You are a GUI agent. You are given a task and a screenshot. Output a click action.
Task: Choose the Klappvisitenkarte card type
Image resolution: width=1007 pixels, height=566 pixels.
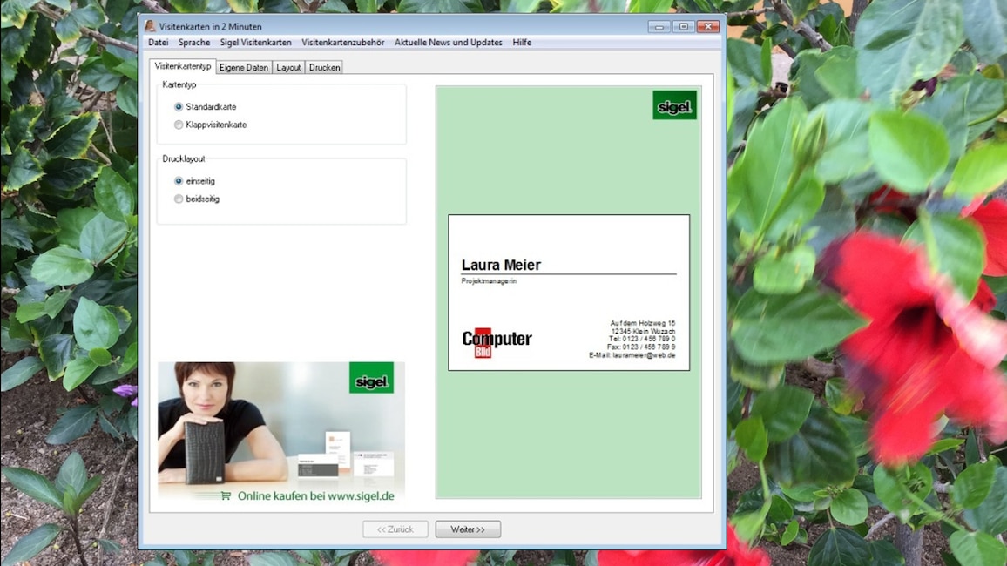[x=179, y=125]
